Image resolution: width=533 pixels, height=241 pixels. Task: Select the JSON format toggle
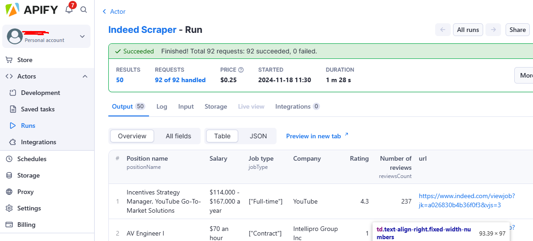pos(258,136)
